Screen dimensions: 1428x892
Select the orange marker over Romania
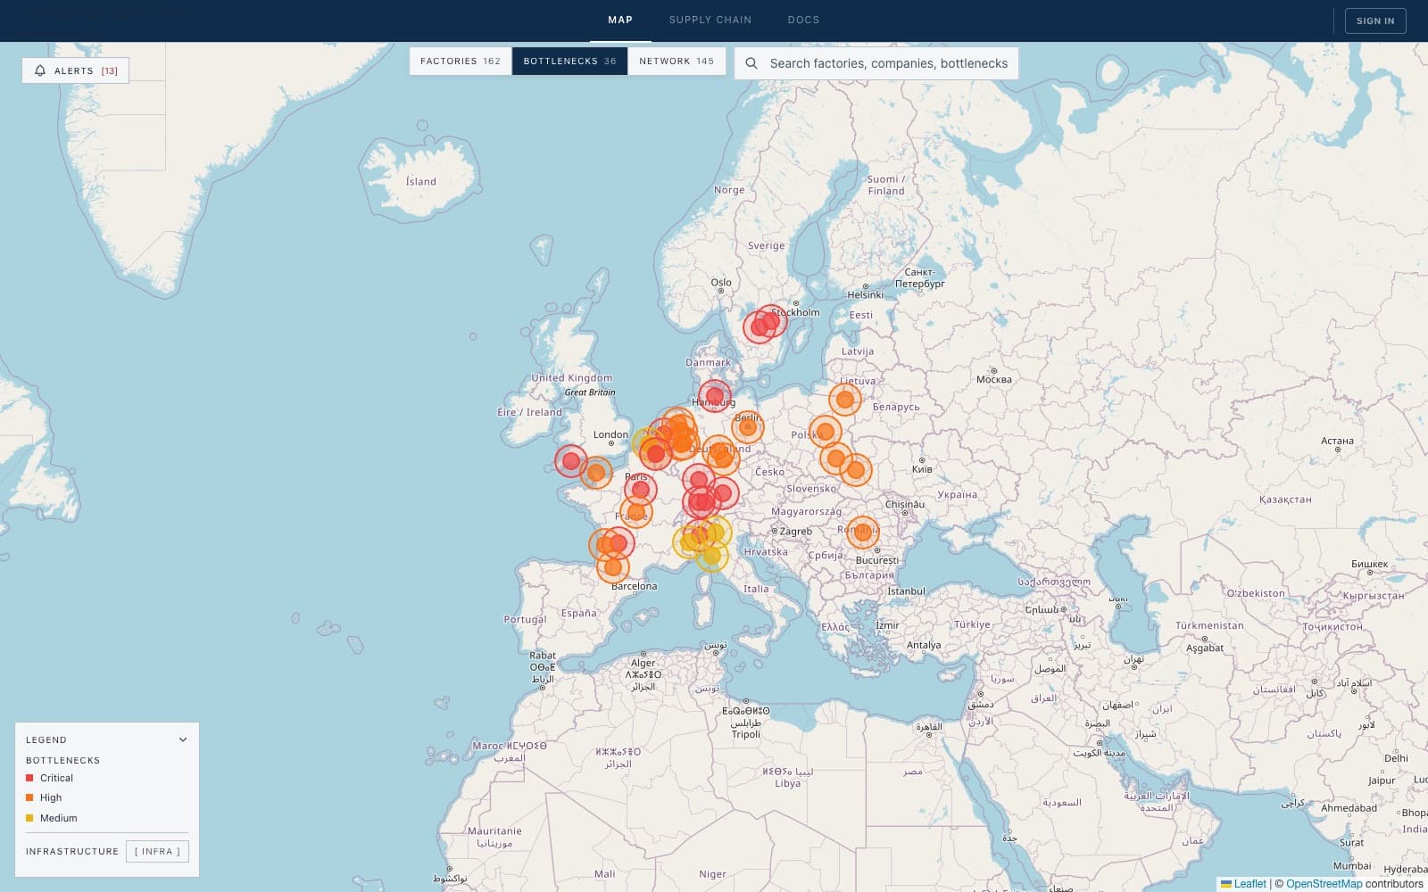click(862, 533)
